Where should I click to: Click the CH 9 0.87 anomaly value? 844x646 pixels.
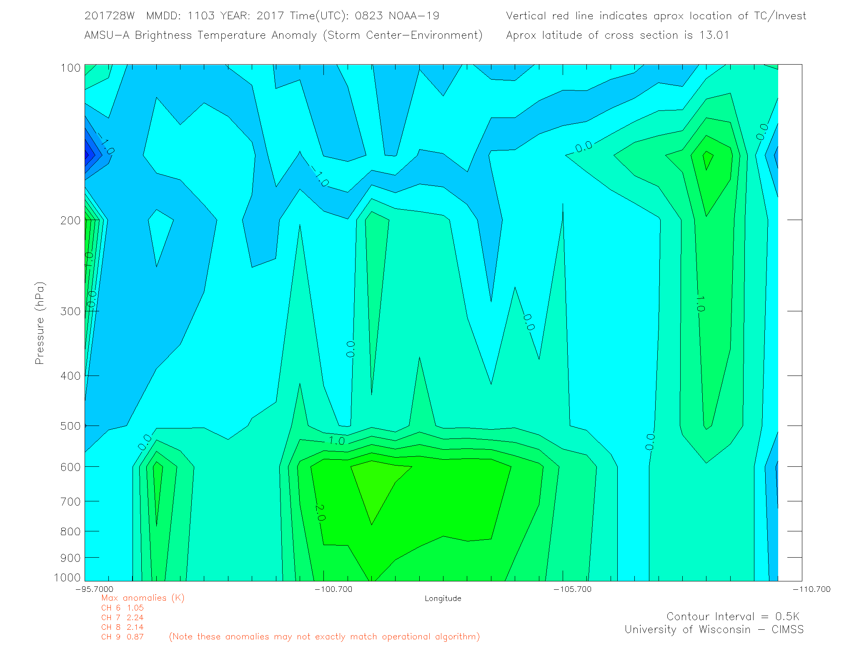point(122,637)
